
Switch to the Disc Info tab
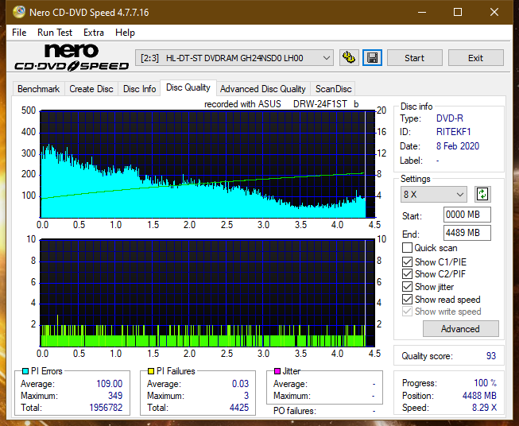click(x=139, y=89)
